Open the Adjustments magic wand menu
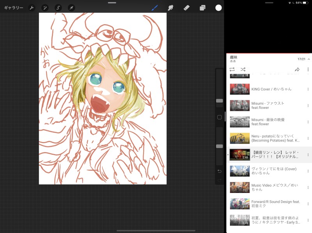The width and height of the screenshot is (312, 233). (45, 8)
